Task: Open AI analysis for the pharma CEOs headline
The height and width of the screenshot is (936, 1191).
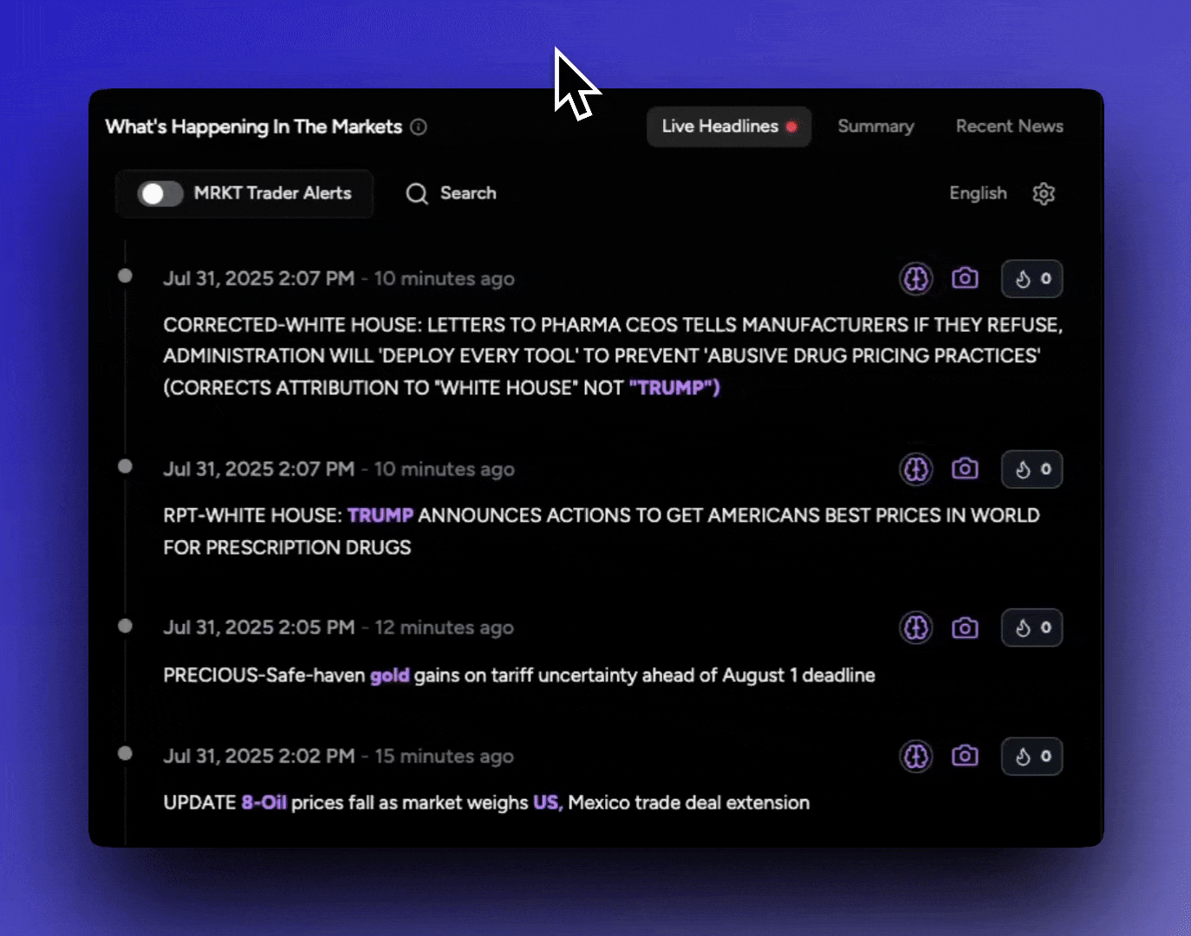Action: coord(916,278)
